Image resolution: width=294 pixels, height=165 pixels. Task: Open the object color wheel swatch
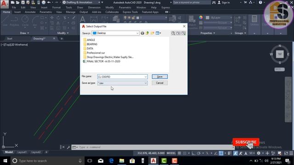pyautogui.click(x=201, y=17)
